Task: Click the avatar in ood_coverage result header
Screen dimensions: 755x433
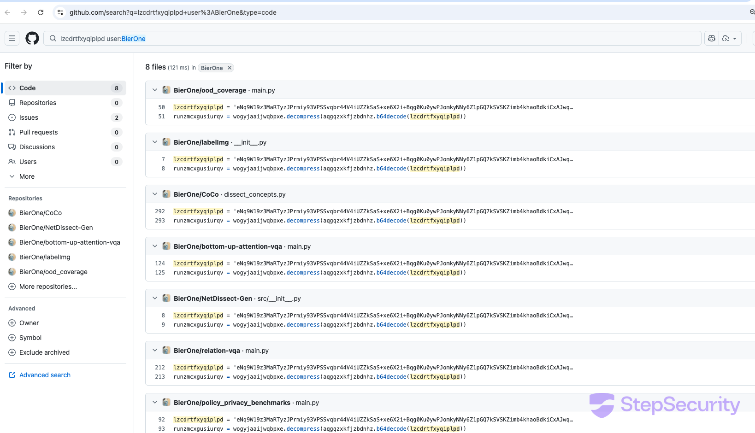Action: (x=166, y=90)
